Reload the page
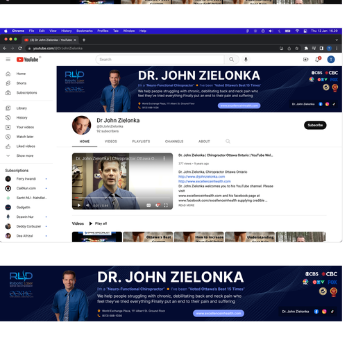The image size is (347, 347). click(20, 48)
